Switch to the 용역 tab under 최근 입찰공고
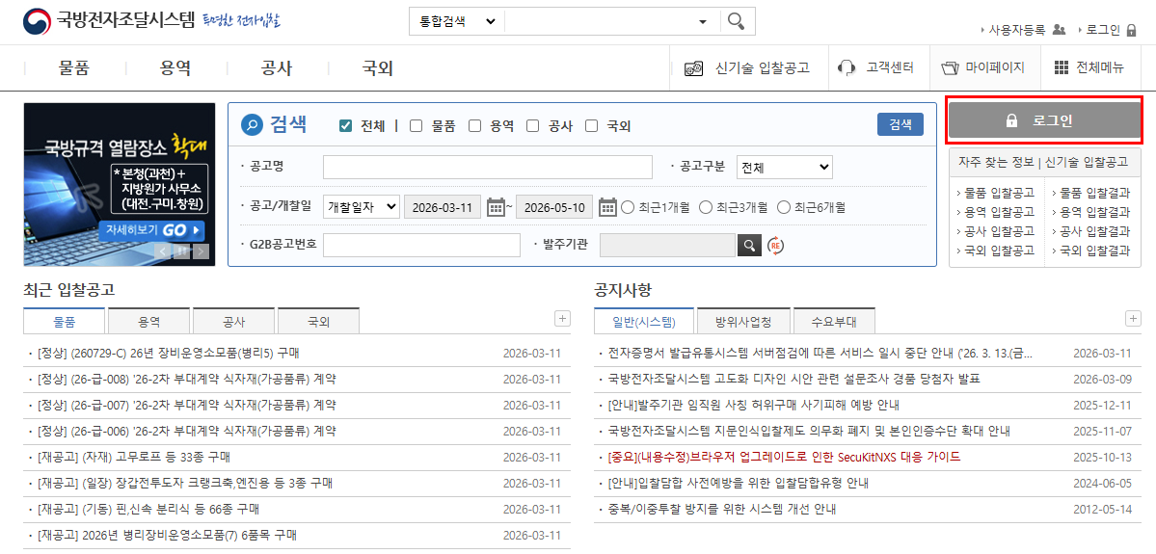This screenshot has width=1156, height=554. (x=148, y=322)
